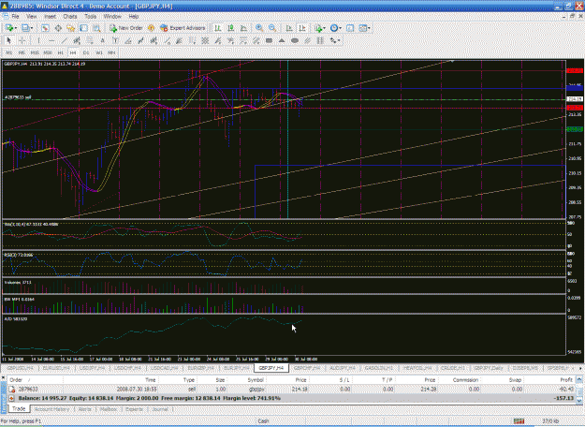Viewport: 585px width, 427px height.
Task: Select the cursor arrow tool
Action: point(9,40)
